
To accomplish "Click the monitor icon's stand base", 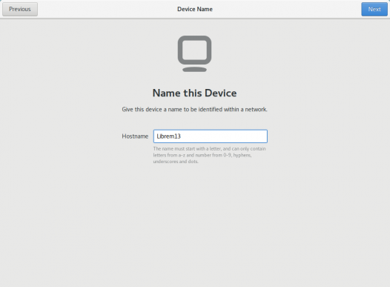I will (194, 70).
